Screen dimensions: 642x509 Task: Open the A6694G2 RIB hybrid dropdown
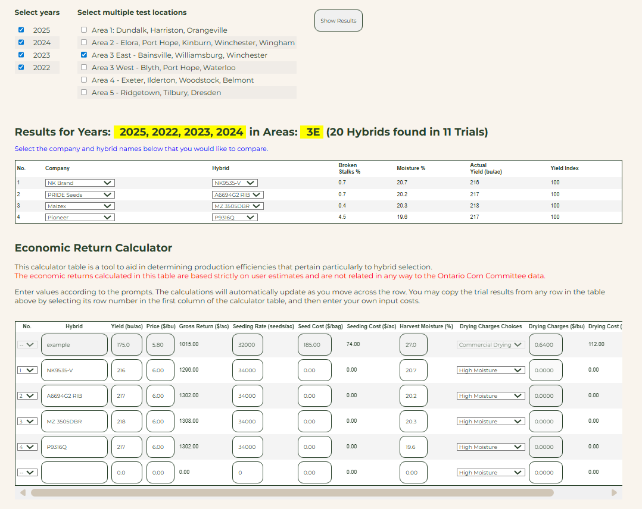238,194
